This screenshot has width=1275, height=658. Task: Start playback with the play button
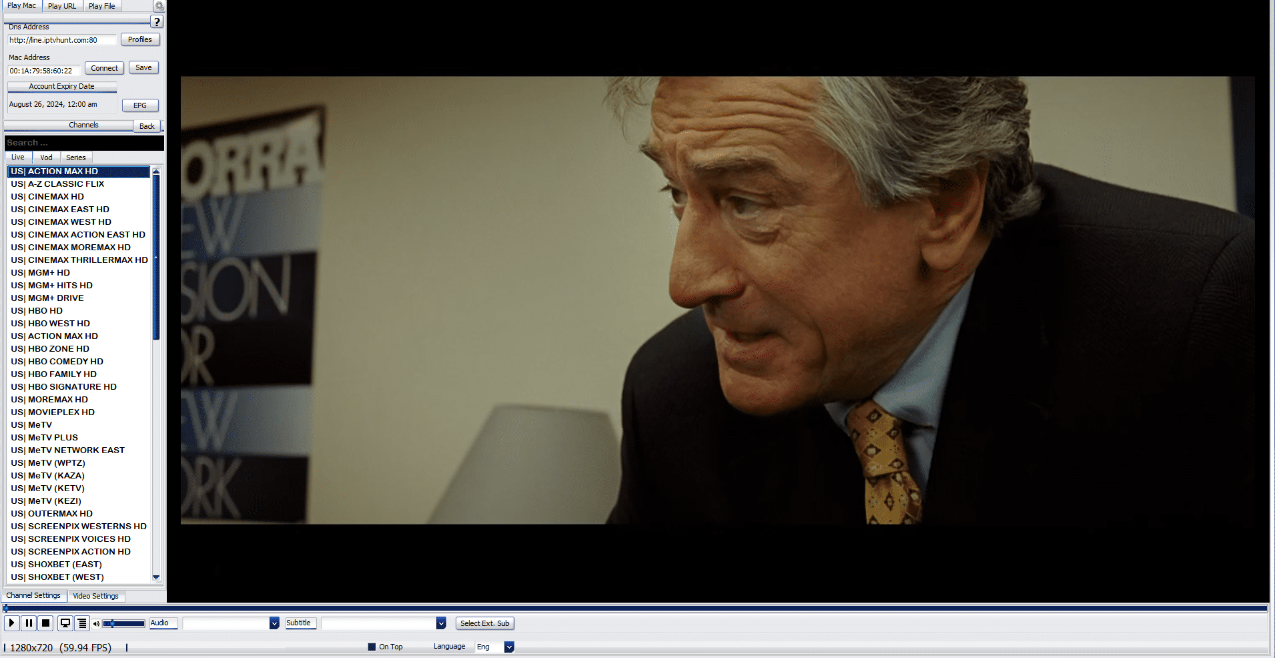tap(11, 623)
